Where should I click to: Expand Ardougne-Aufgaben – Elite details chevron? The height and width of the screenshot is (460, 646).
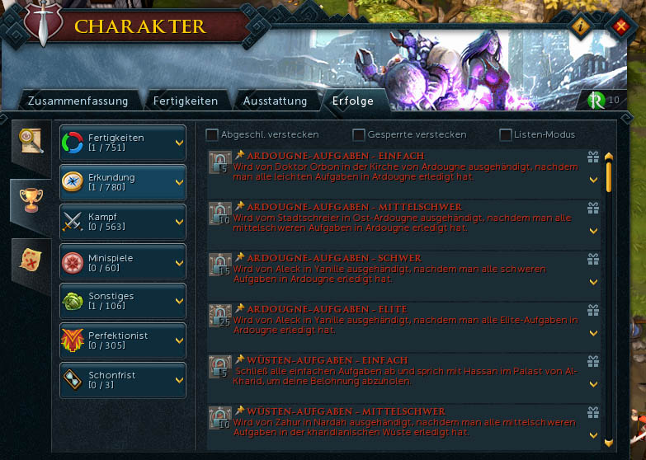point(593,333)
